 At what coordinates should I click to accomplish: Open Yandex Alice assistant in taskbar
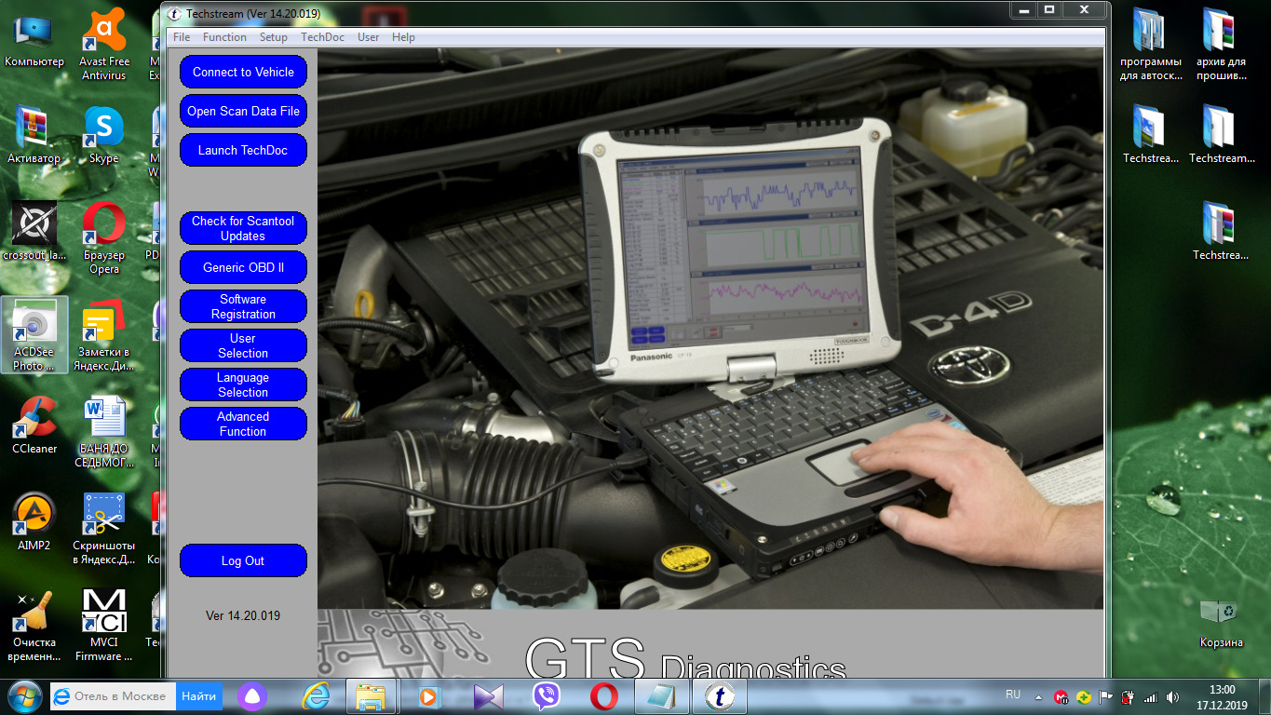coord(250,695)
